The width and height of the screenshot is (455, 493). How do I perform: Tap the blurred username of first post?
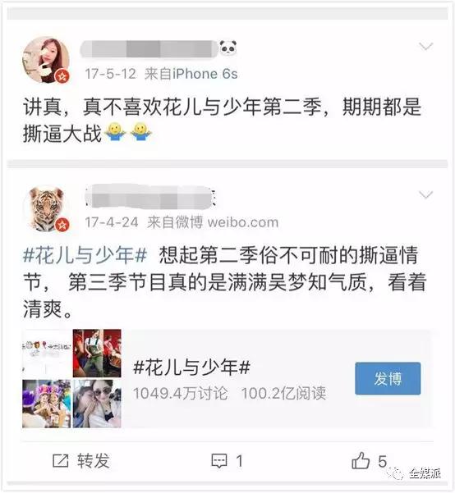click(x=149, y=49)
